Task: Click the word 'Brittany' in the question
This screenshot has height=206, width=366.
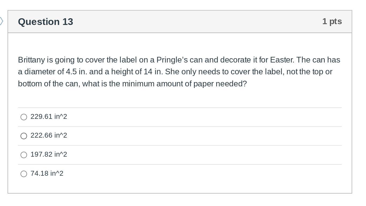Action: coord(31,60)
